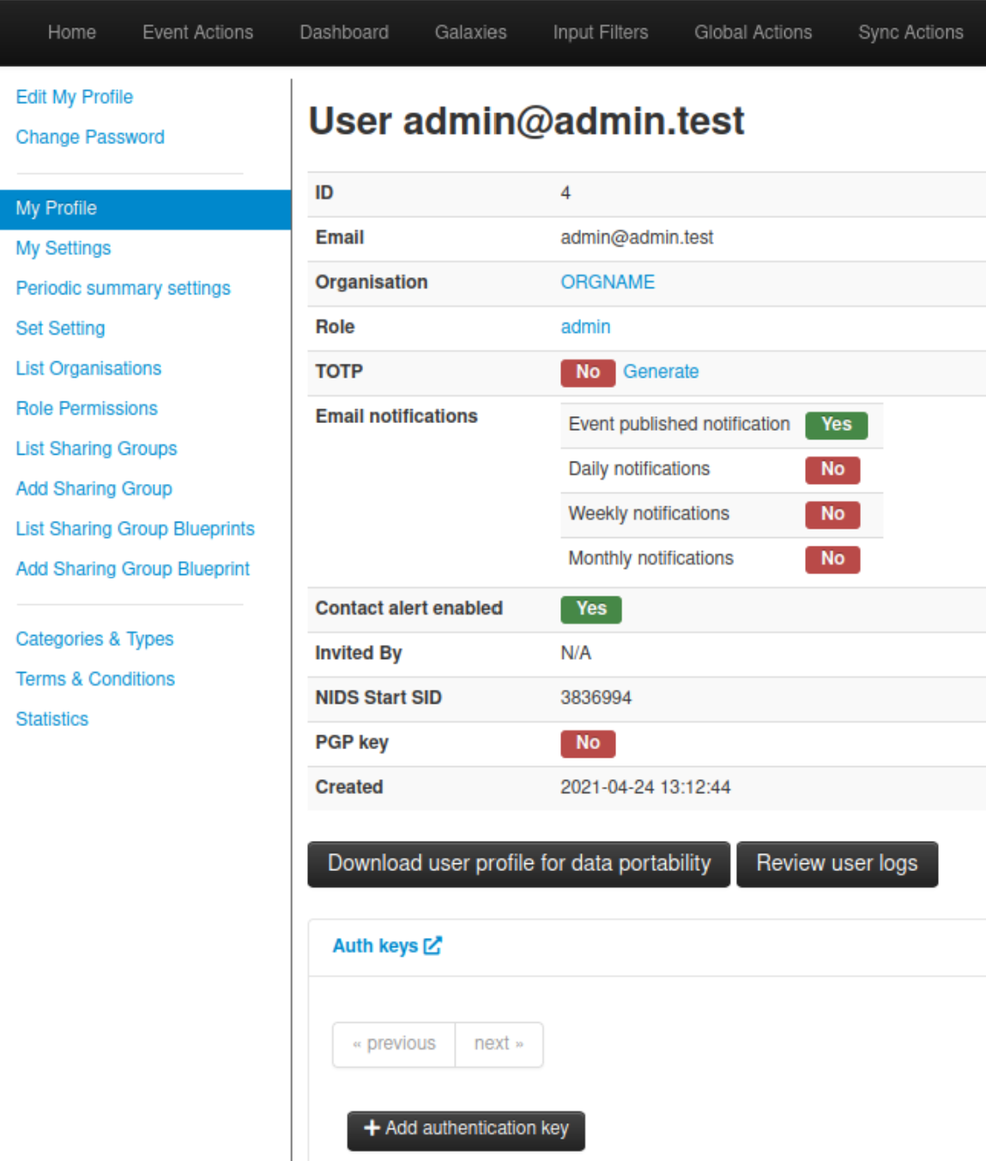Image resolution: width=986 pixels, height=1161 pixels.
Task: Click the Created date 2021-04-24 13:12:44
Action: click(645, 787)
